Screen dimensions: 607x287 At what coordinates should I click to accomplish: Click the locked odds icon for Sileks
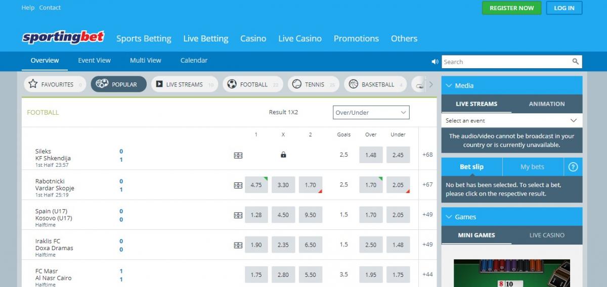283,155
